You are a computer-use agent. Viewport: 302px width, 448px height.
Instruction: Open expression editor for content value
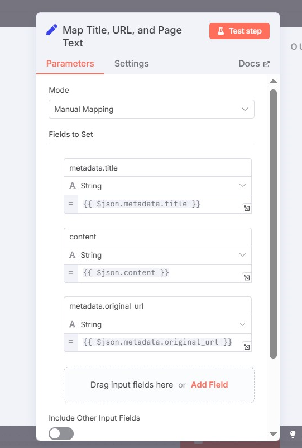click(247, 277)
